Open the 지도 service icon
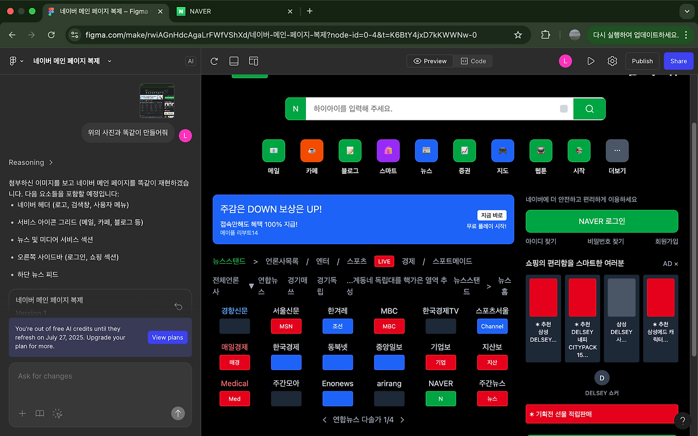 click(x=503, y=151)
